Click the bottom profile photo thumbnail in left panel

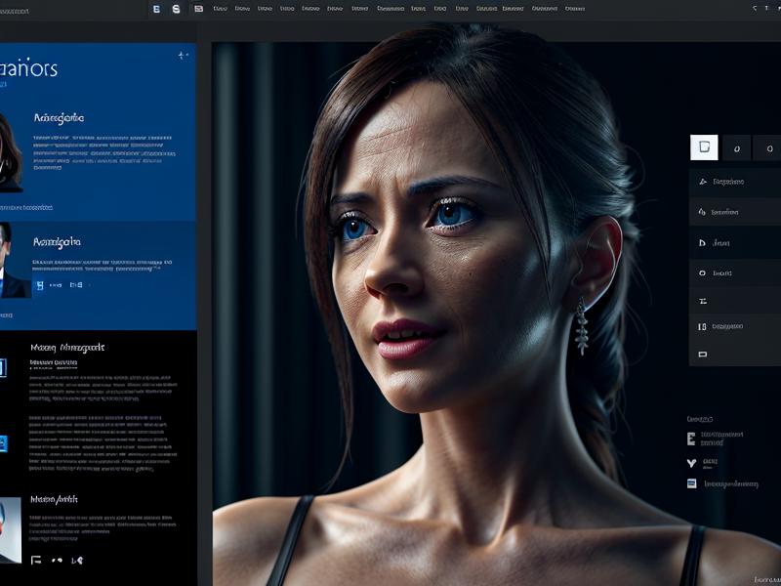10,529
